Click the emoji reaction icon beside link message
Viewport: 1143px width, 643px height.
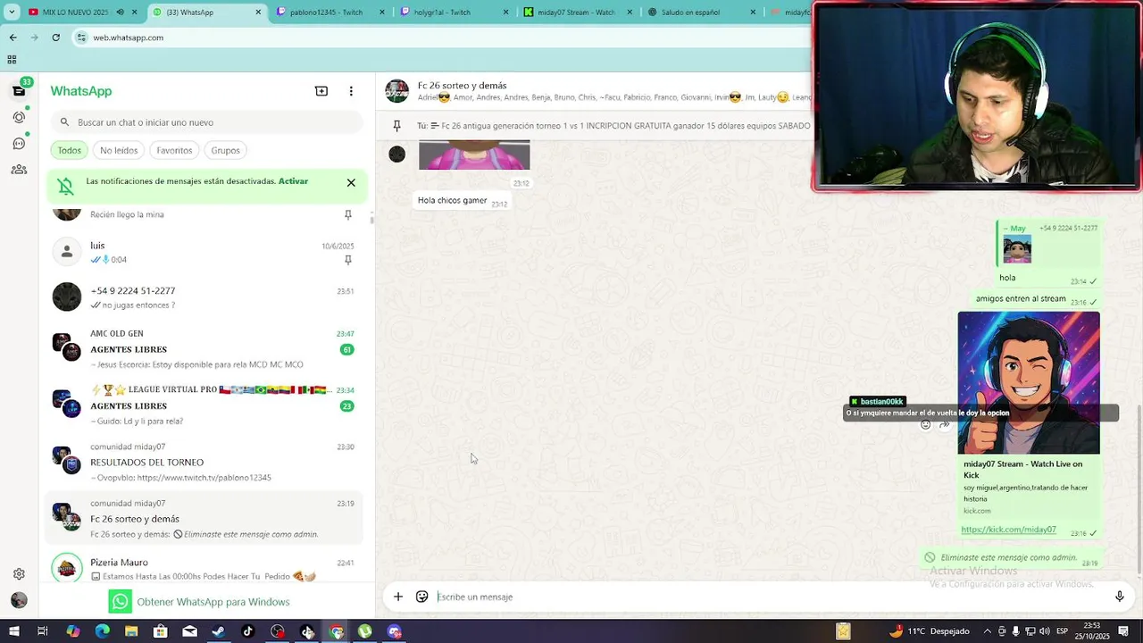click(925, 425)
